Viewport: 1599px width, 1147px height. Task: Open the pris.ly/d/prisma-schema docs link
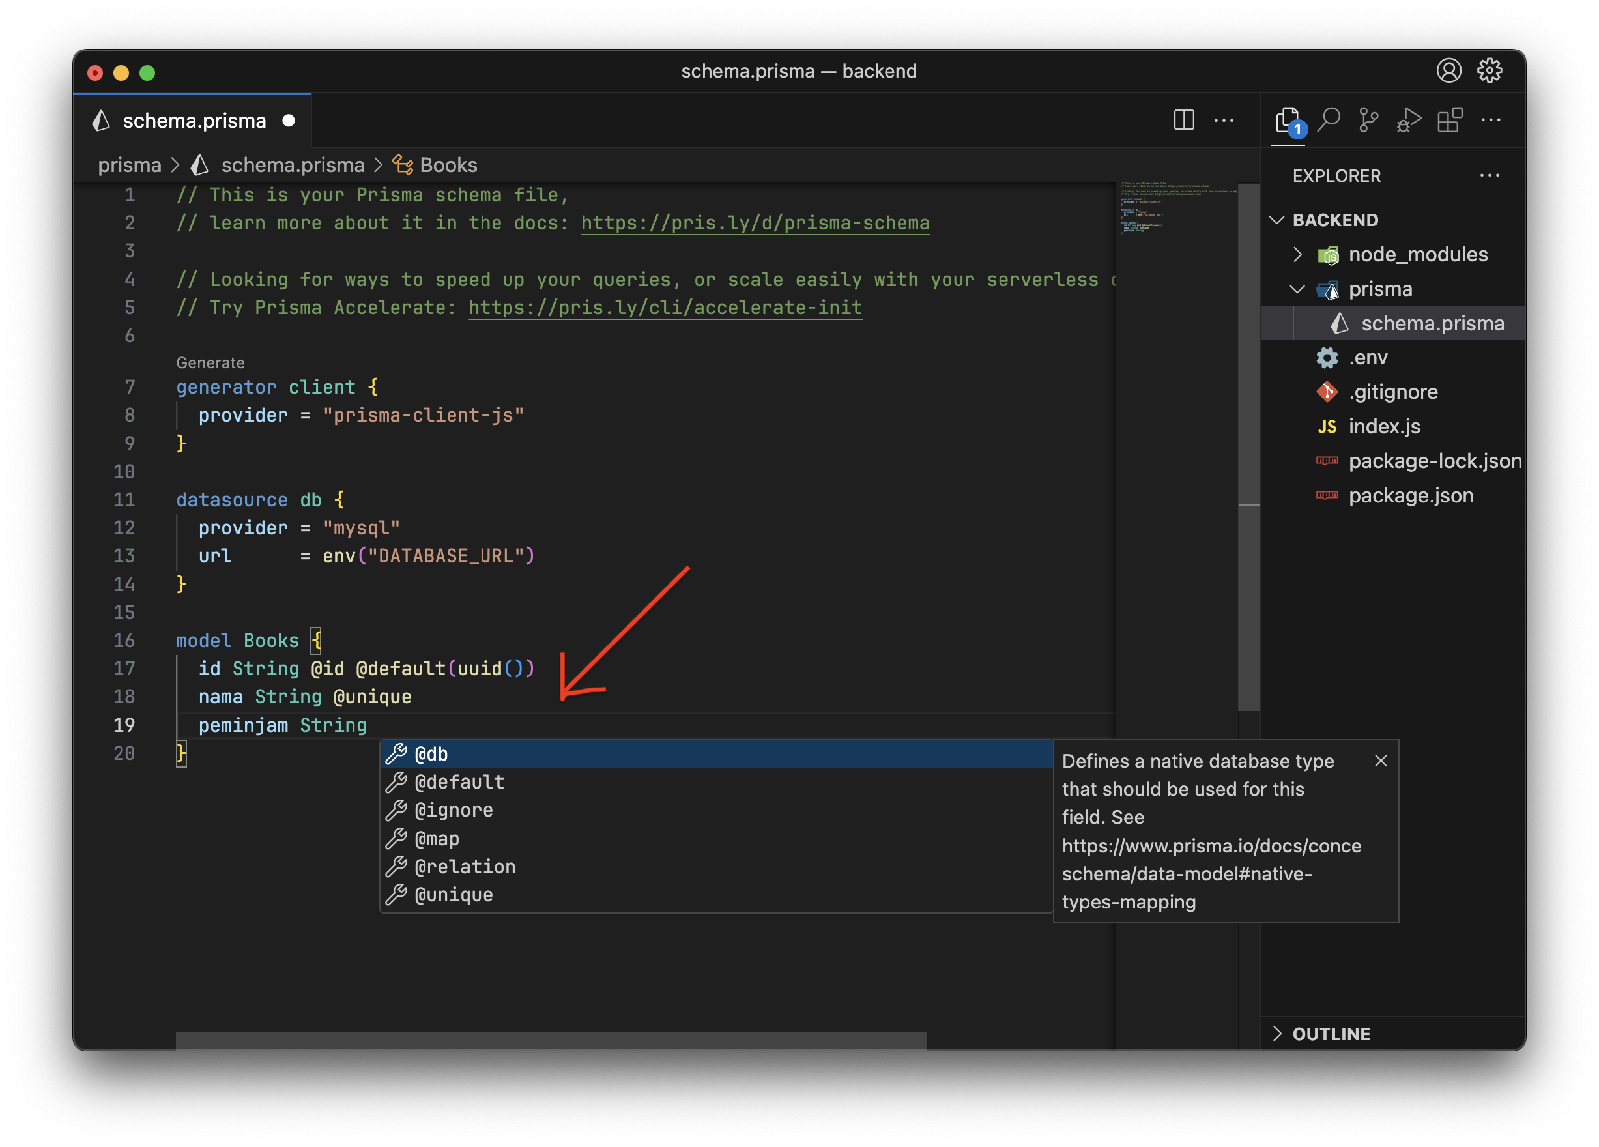755,223
